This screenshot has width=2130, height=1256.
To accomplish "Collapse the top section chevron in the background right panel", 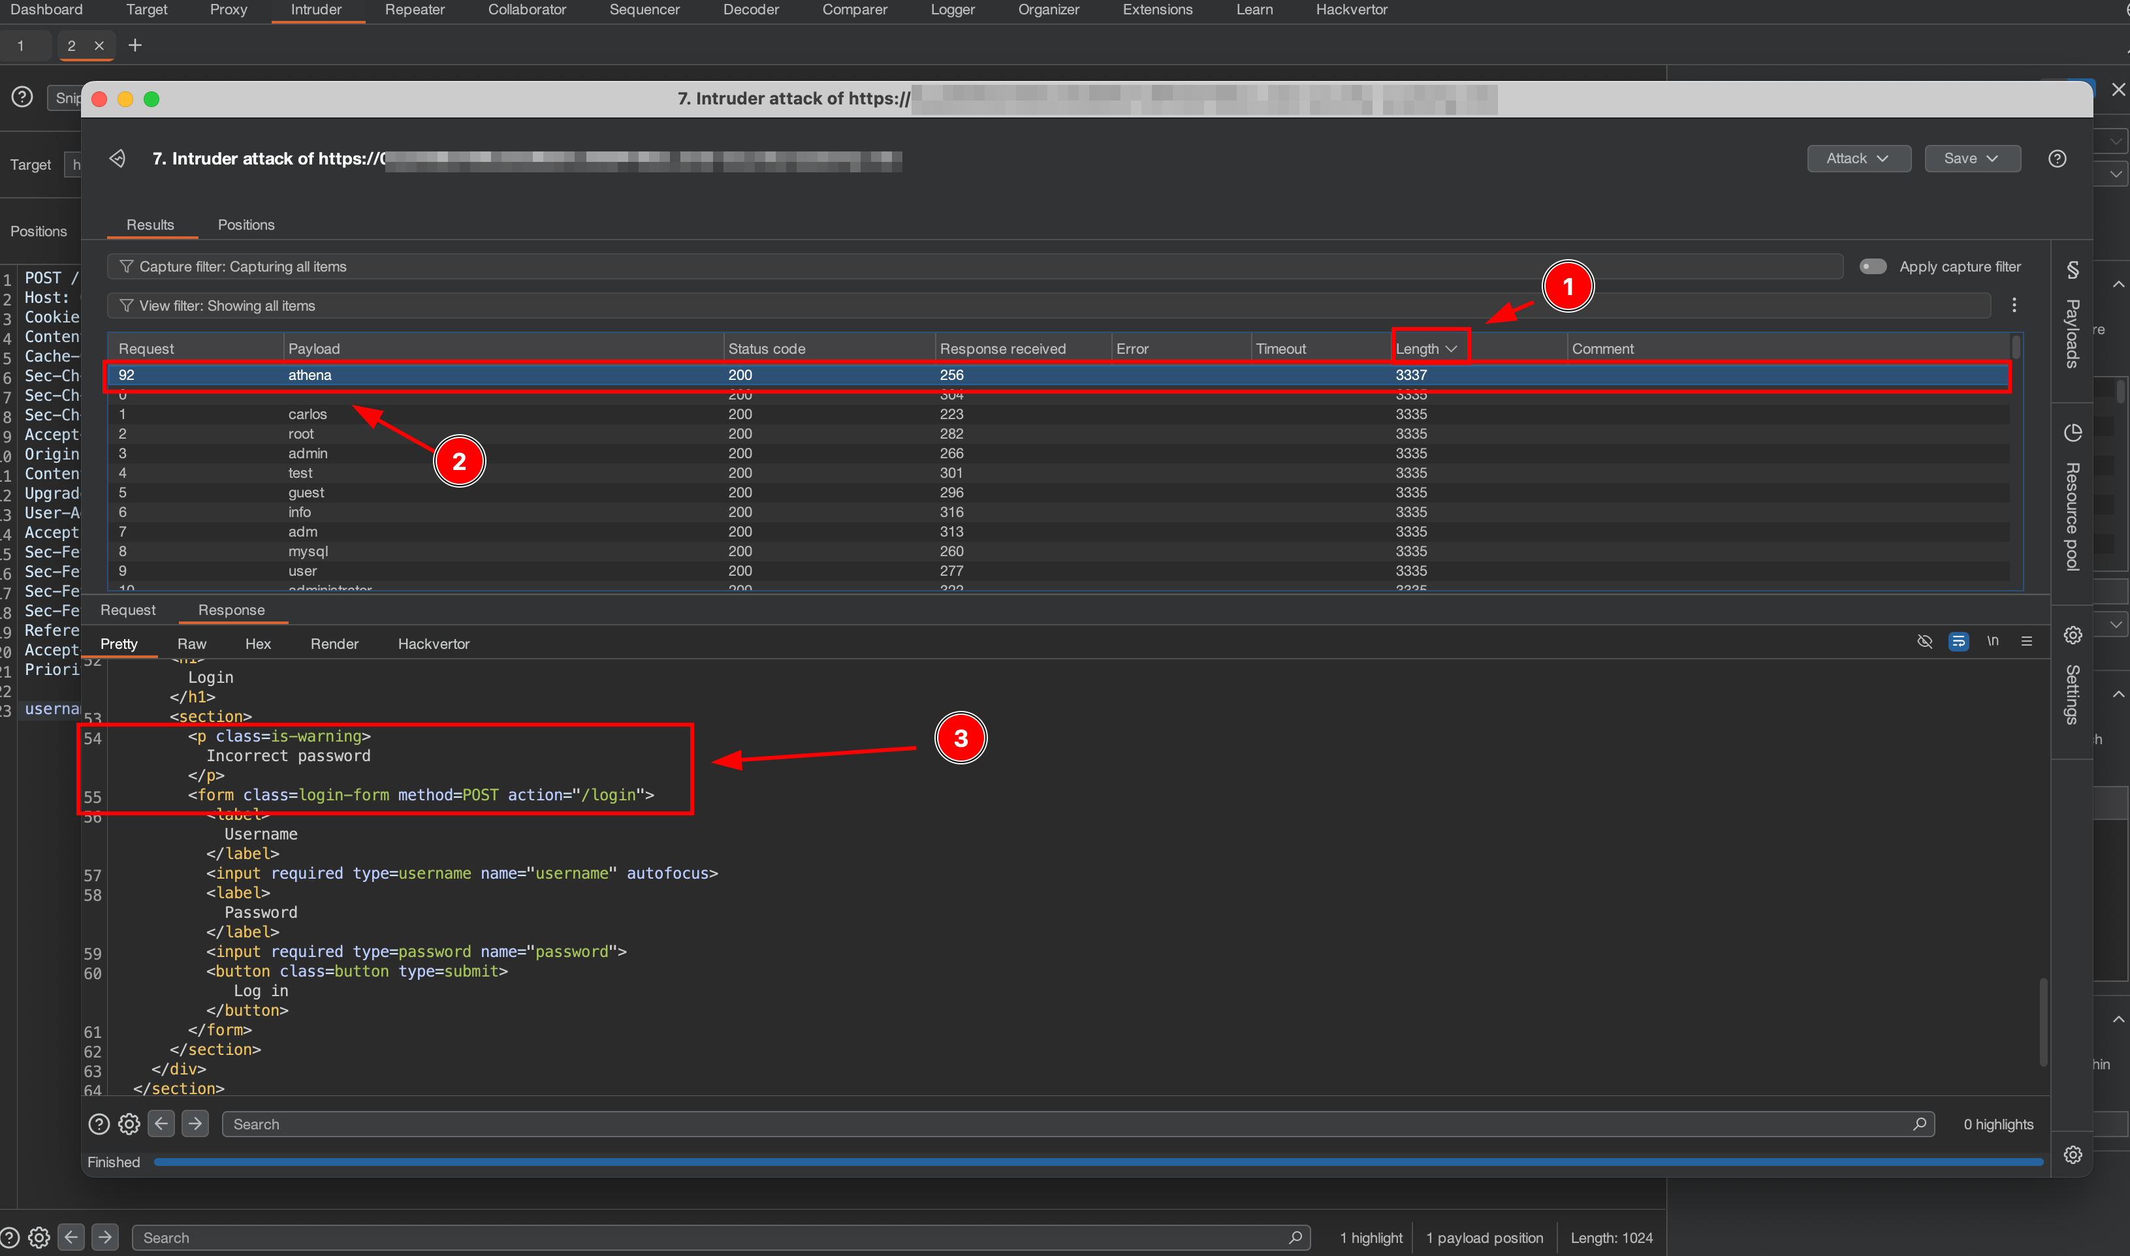I will point(2118,285).
